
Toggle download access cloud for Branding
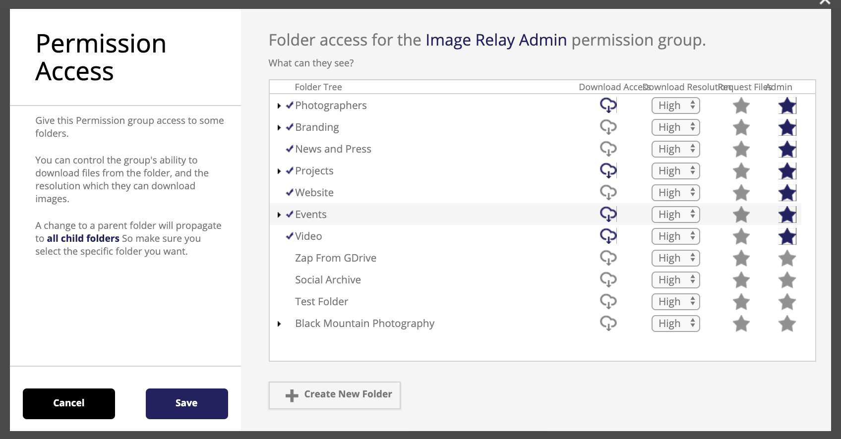(608, 127)
